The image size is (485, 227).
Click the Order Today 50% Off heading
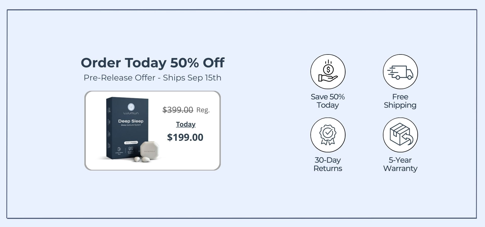pyautogui.click(x=153, y=63)
